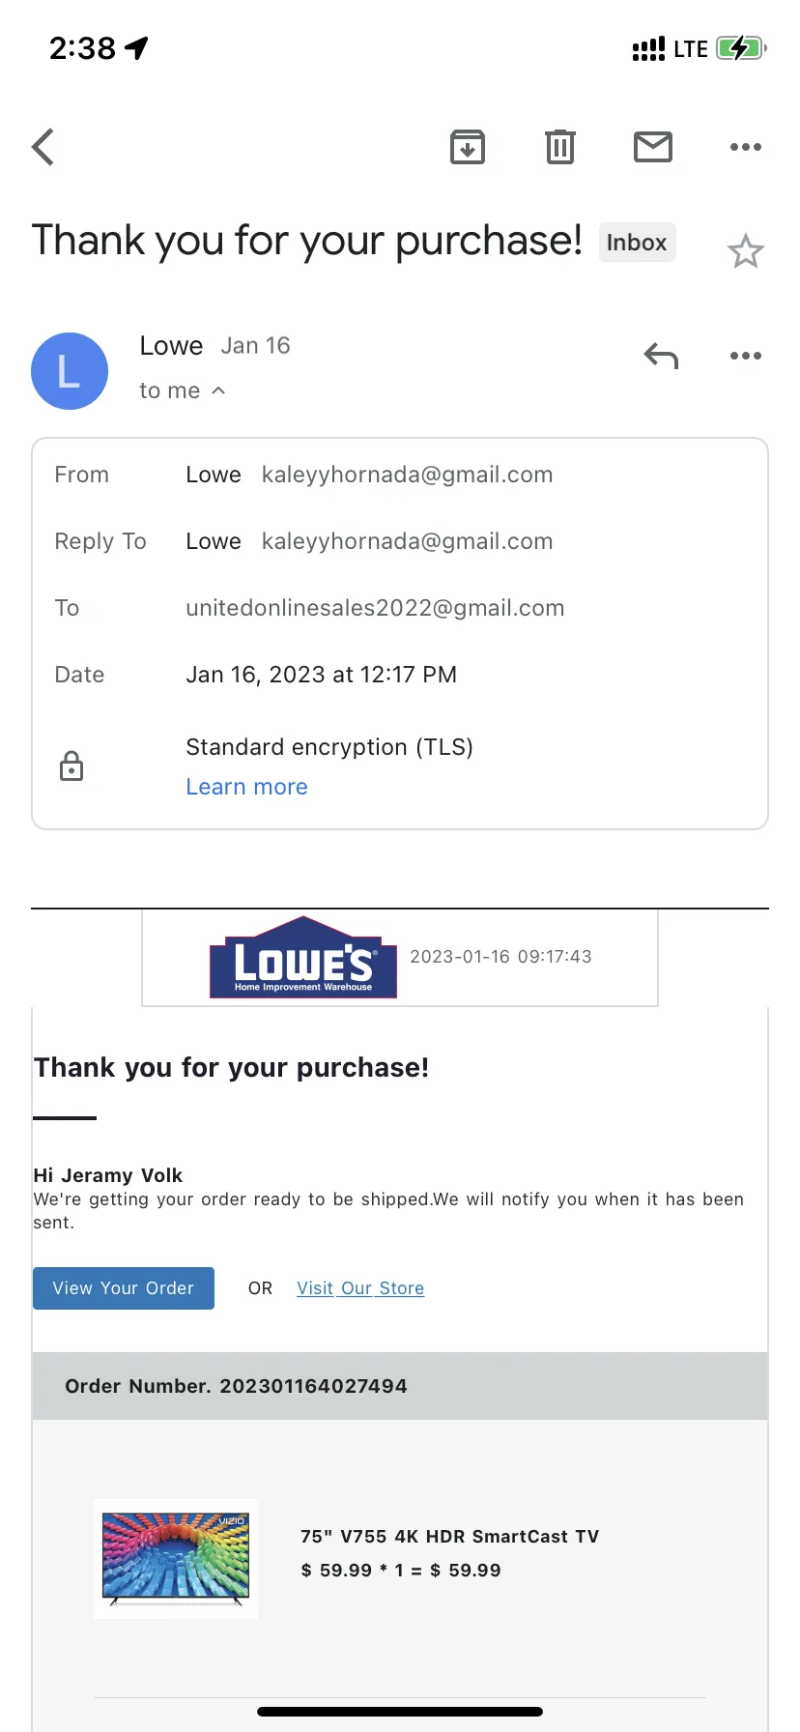
Task: Tap the recipient unitedonlinesales2022@gmail.com address
Action: coord(375,608)
